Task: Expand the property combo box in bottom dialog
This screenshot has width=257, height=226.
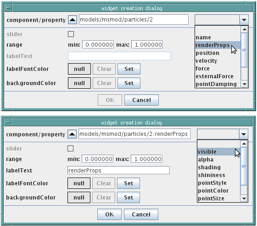Action: [x=244, y=134]
